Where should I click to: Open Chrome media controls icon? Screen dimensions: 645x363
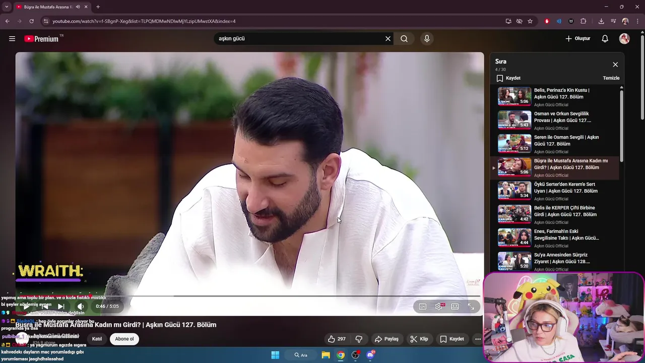(x=613, y=21)
